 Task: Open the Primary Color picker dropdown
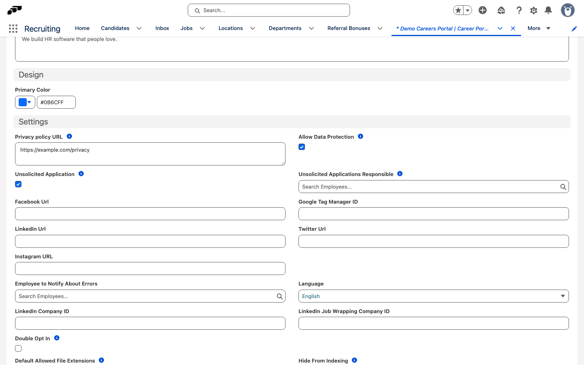25,102
